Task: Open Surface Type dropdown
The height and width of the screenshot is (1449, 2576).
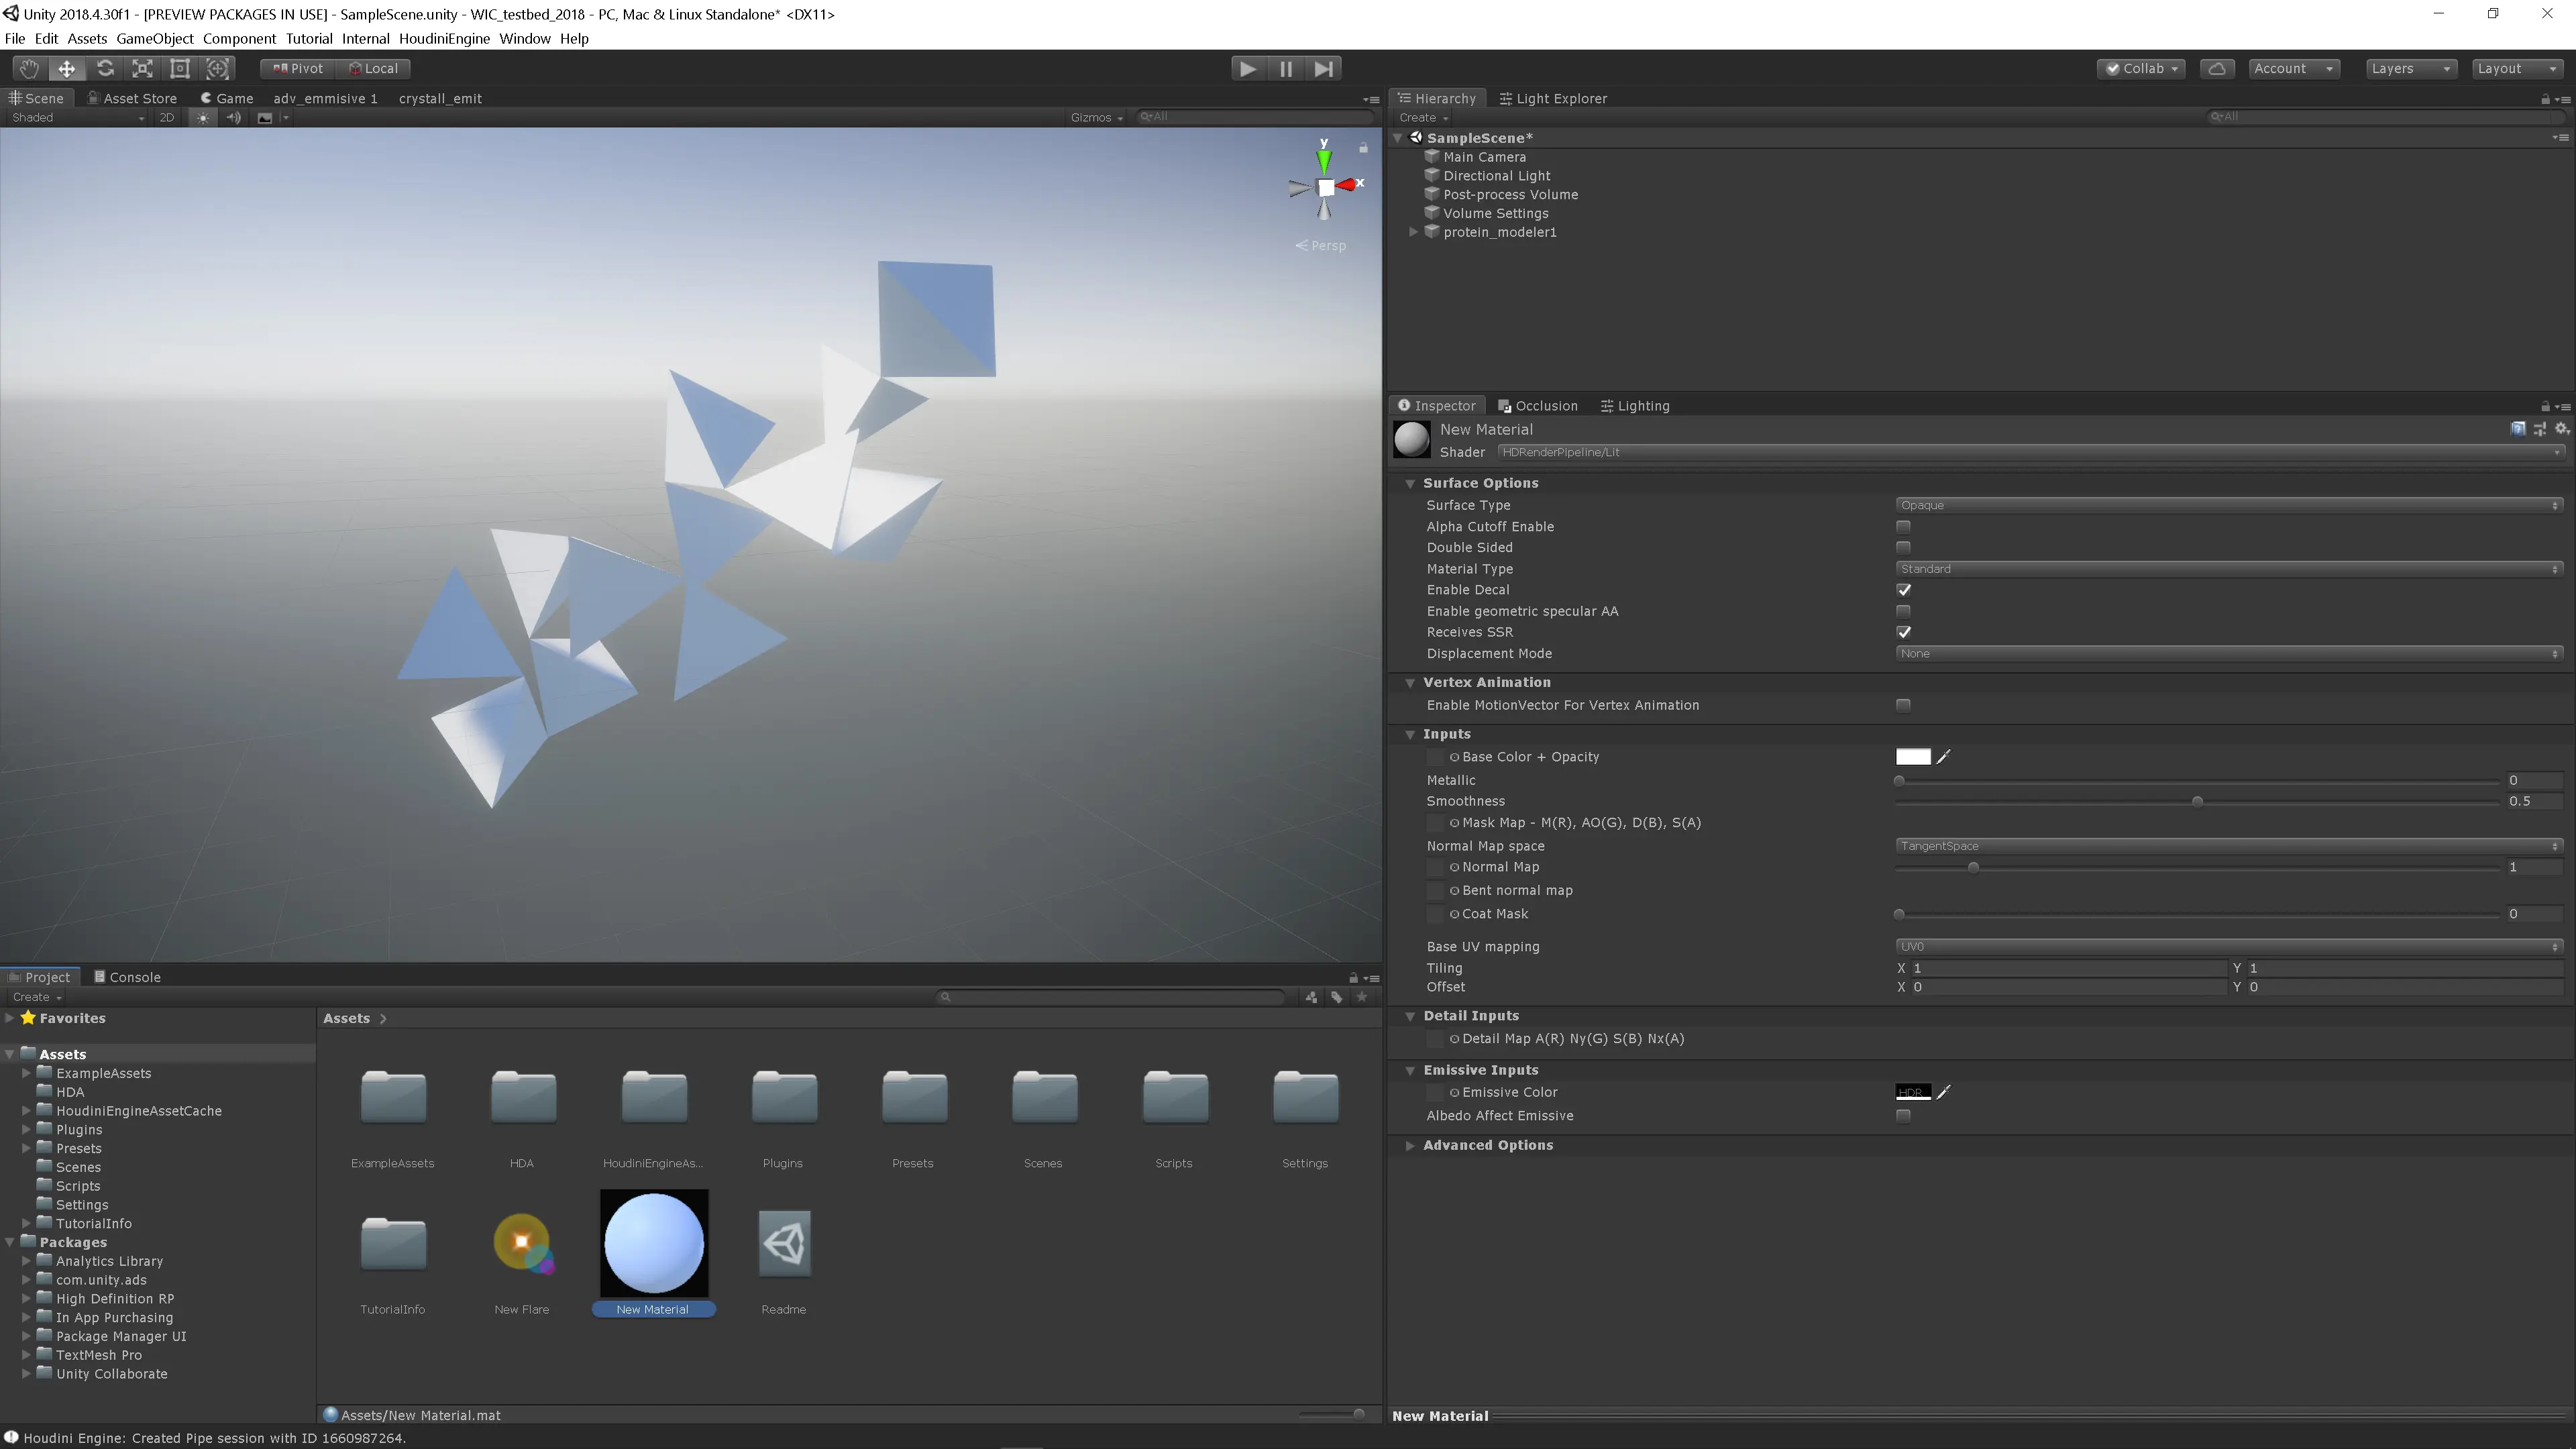Action: [x=2229, y=505]
